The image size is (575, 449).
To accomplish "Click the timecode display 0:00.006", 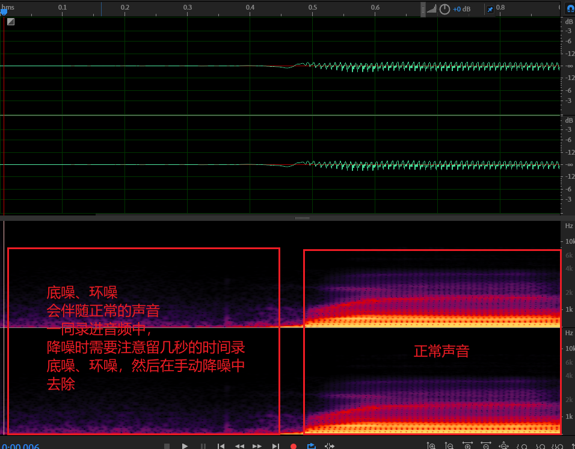I will pos(20,446).
